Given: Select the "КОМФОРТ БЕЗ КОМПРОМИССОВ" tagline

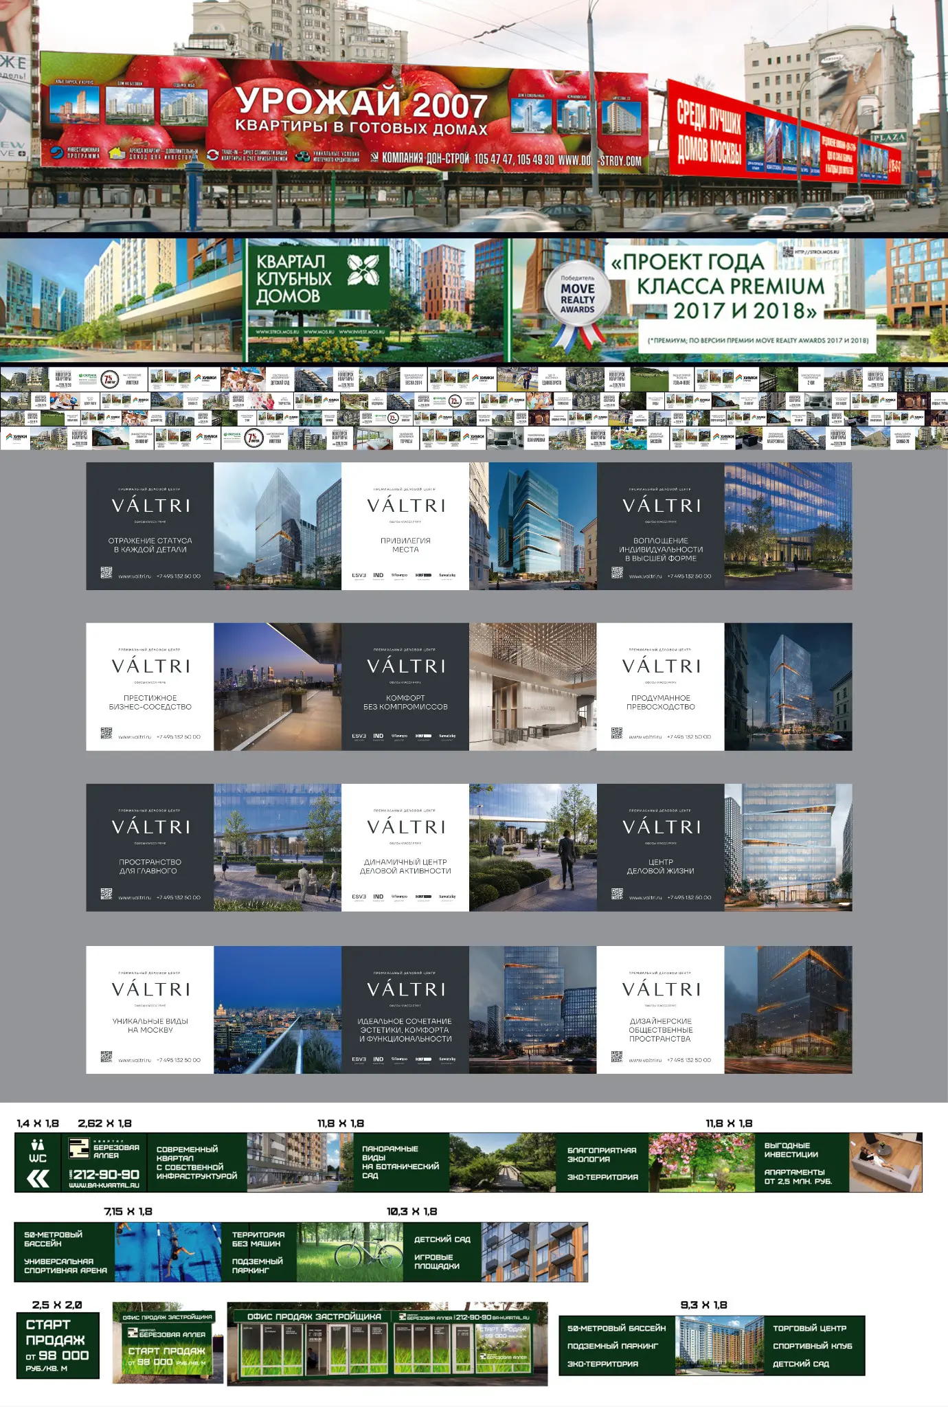Looking at the screenshot, I should (405, 702).
